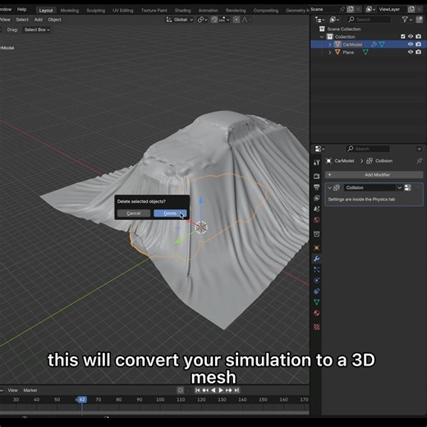
Task: Toggle the Collection exclude checkbox
Action: [402, 36]
